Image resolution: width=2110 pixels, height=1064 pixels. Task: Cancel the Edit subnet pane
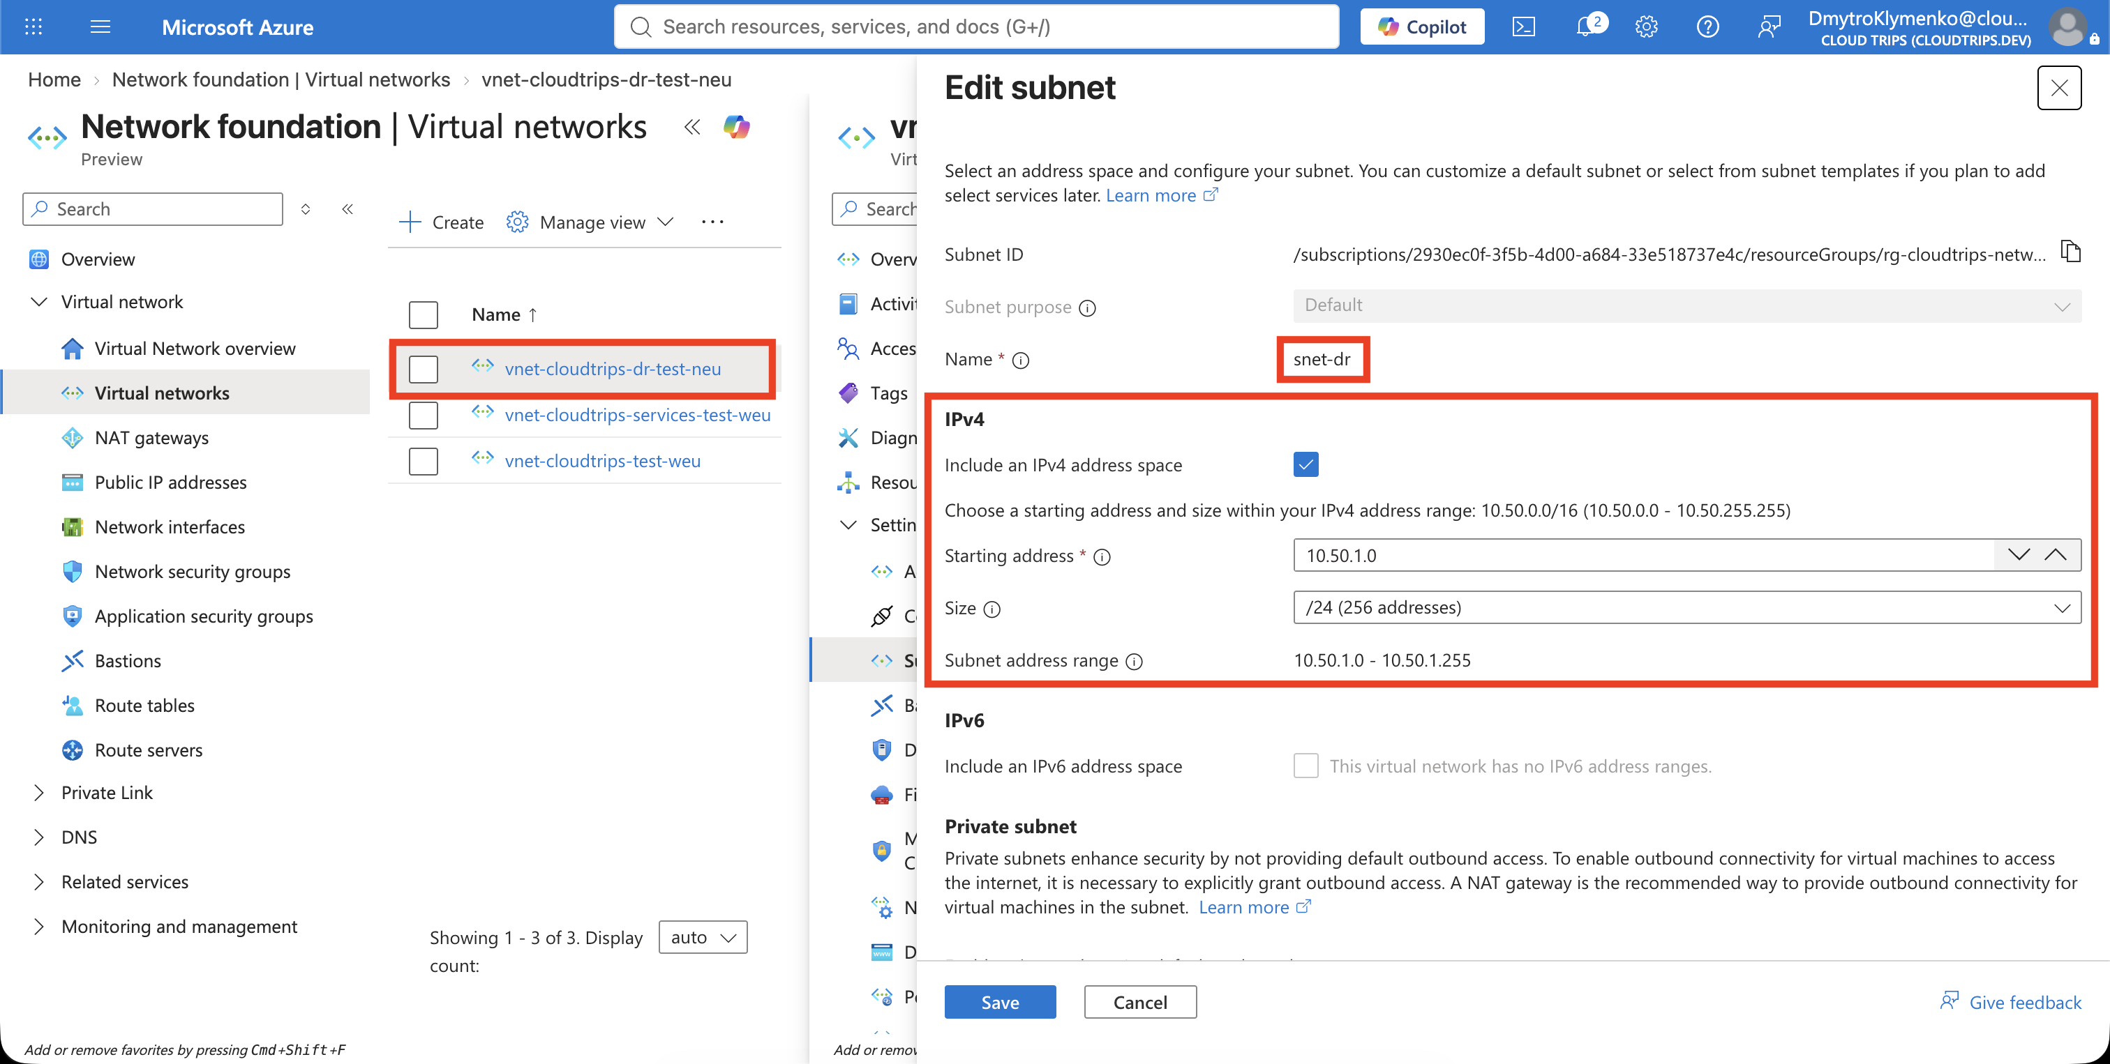1140,1003
